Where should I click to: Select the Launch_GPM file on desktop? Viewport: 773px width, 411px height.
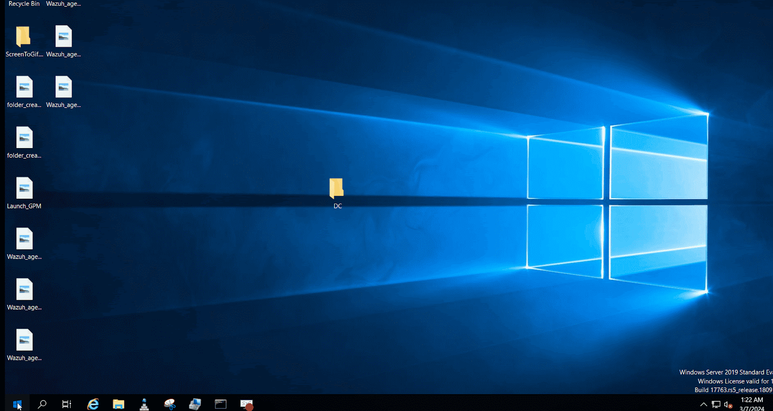point(24,193)
